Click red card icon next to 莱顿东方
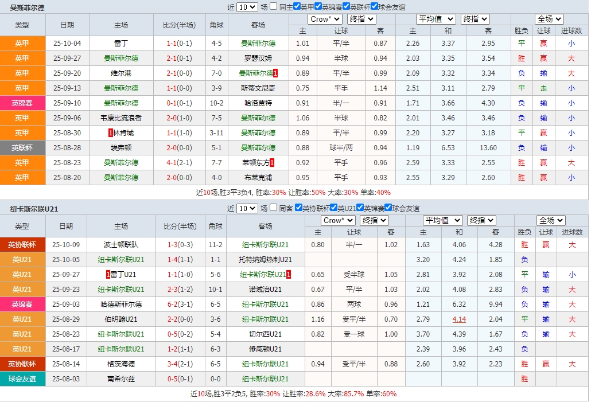 tap(273, 162)
